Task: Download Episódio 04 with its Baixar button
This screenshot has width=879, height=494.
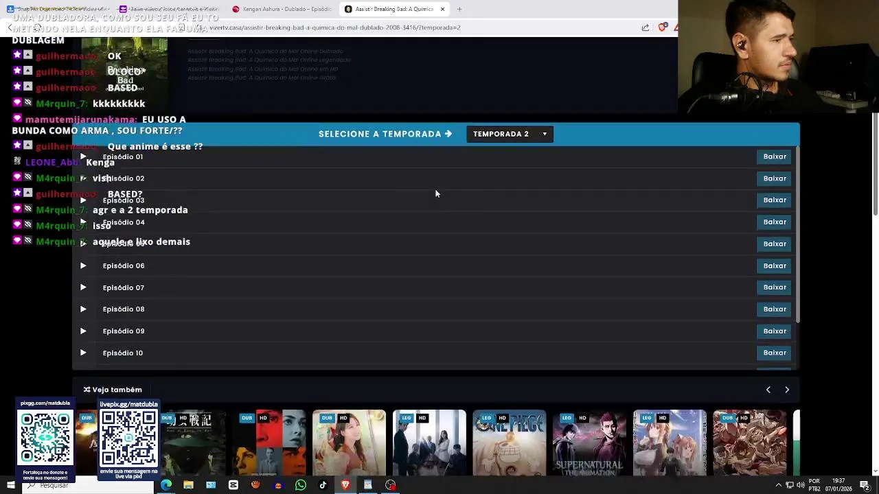Action: pos(775,222)
